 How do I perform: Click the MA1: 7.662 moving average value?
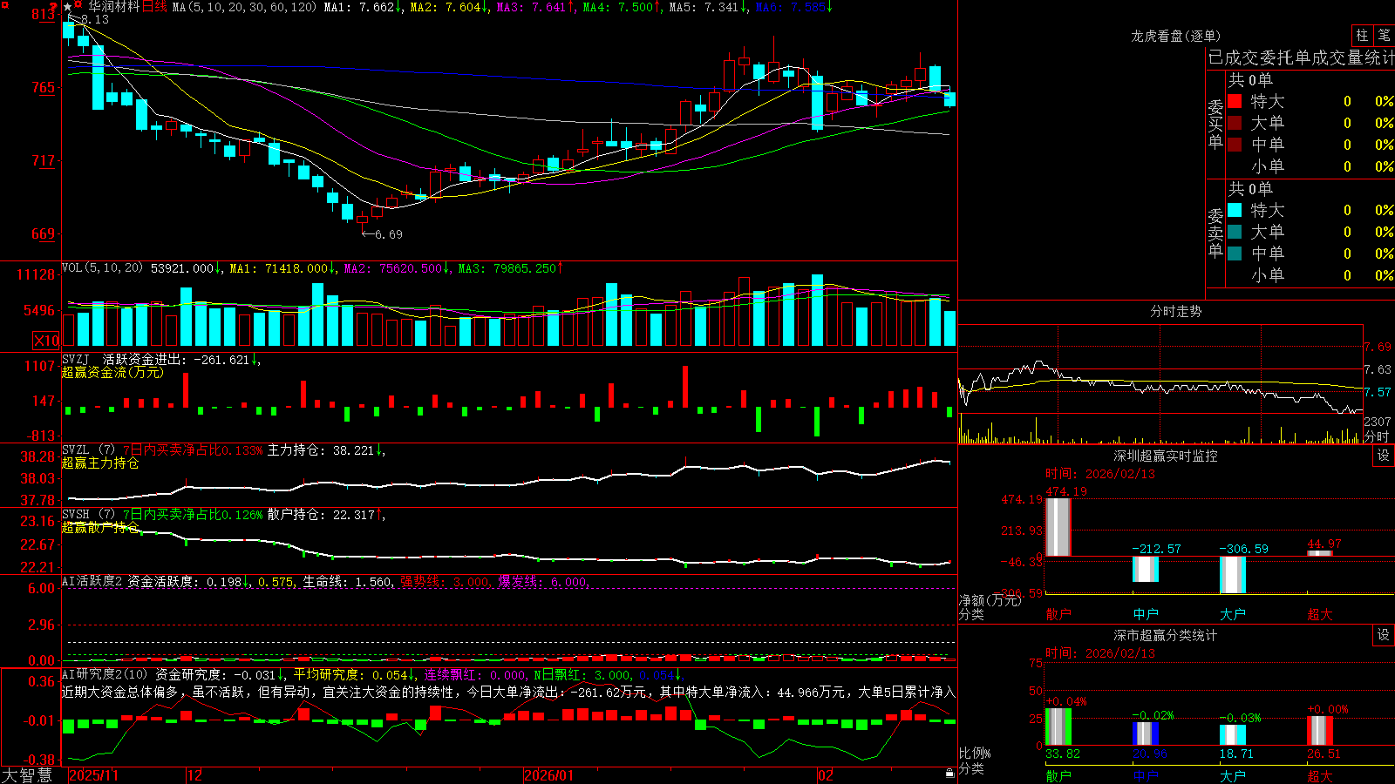(359, 7)
